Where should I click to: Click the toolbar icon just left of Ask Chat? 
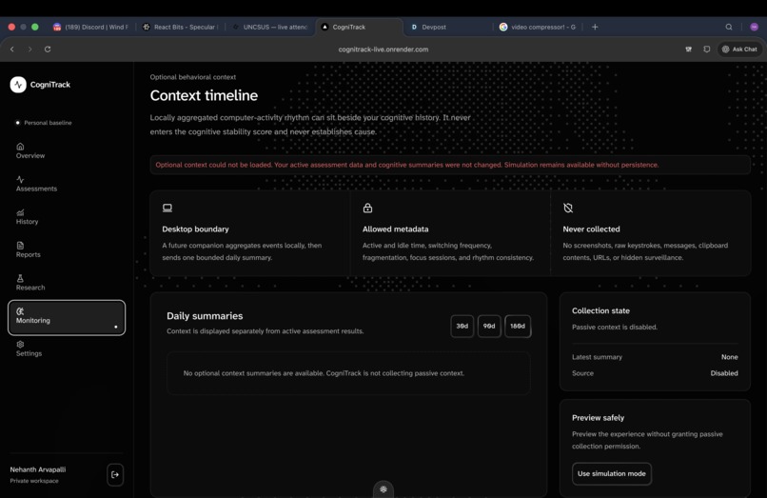(707, 49)
